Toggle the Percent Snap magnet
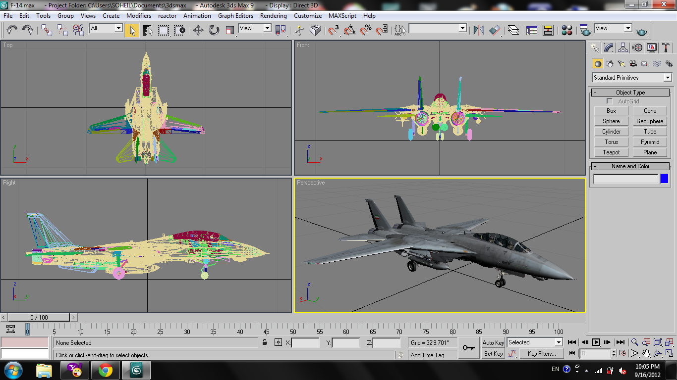677x380 pixels. (366, 30)
